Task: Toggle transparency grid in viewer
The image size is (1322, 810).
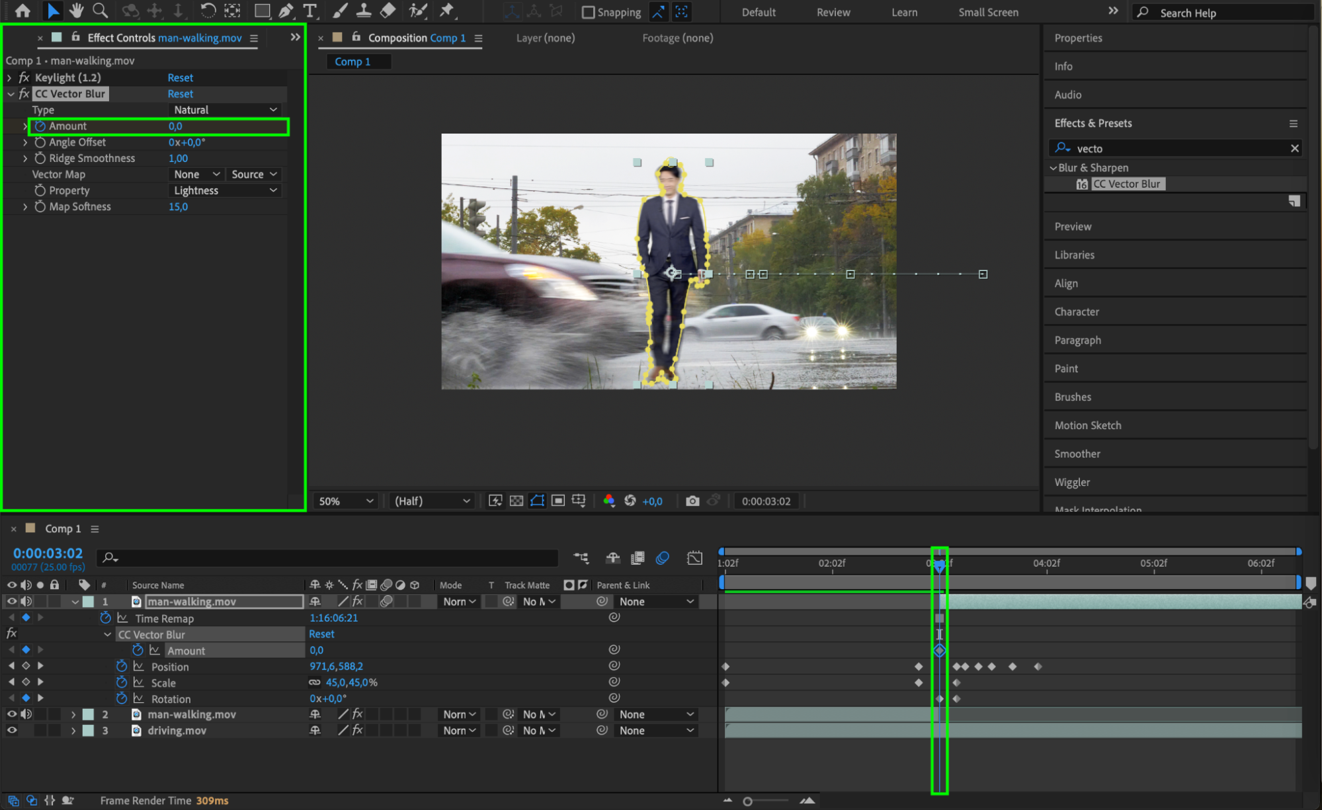Action: point(516,501)
